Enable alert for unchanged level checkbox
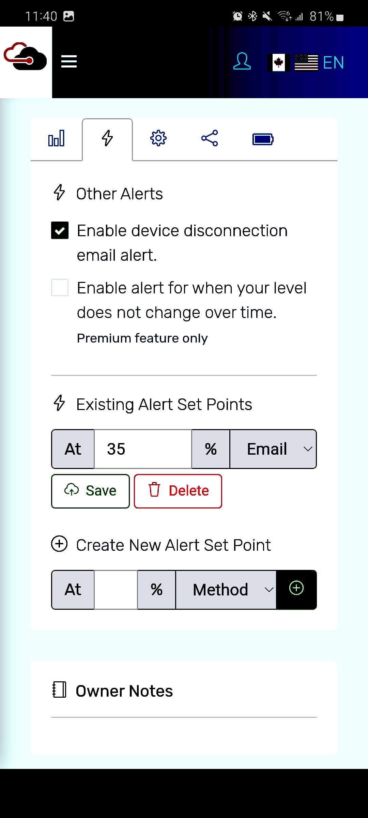368x818 pixels. tap(60, 288)
